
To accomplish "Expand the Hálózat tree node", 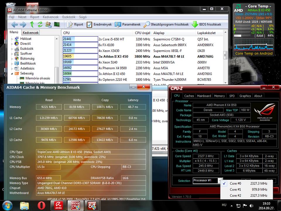I will click(12, 39).
